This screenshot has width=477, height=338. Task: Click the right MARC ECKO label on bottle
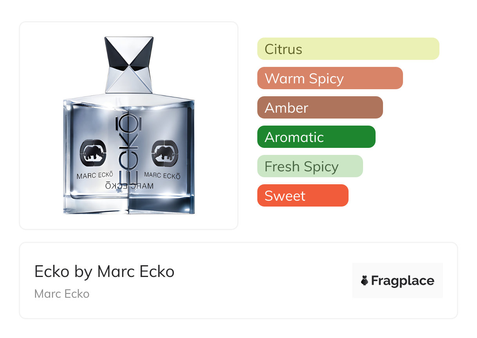click(x=163, y=176)
